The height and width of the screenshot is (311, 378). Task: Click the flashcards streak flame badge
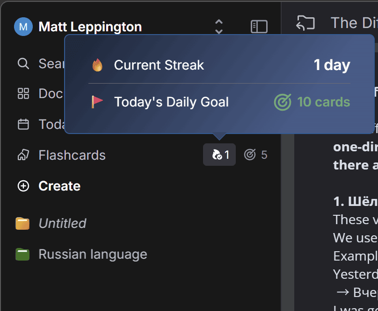point(219,155)
